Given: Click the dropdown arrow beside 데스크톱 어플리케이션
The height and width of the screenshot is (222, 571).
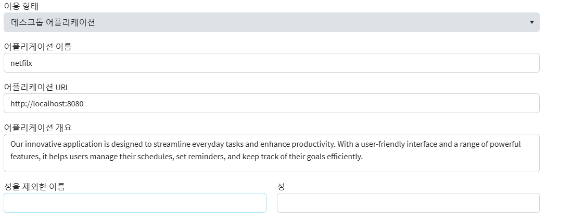Looking at the screenshot, I should point(531,22).
